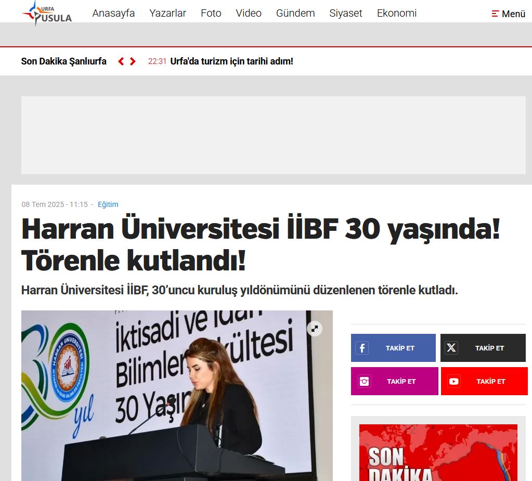Follow on Instagram via Takip Et button
532x481 pixels.
[x=394, y=381]
